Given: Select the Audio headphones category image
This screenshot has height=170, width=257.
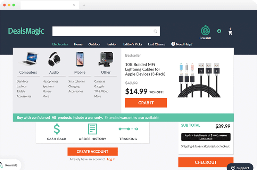Looking at the screenshot, I should click(x=54, y=59).
